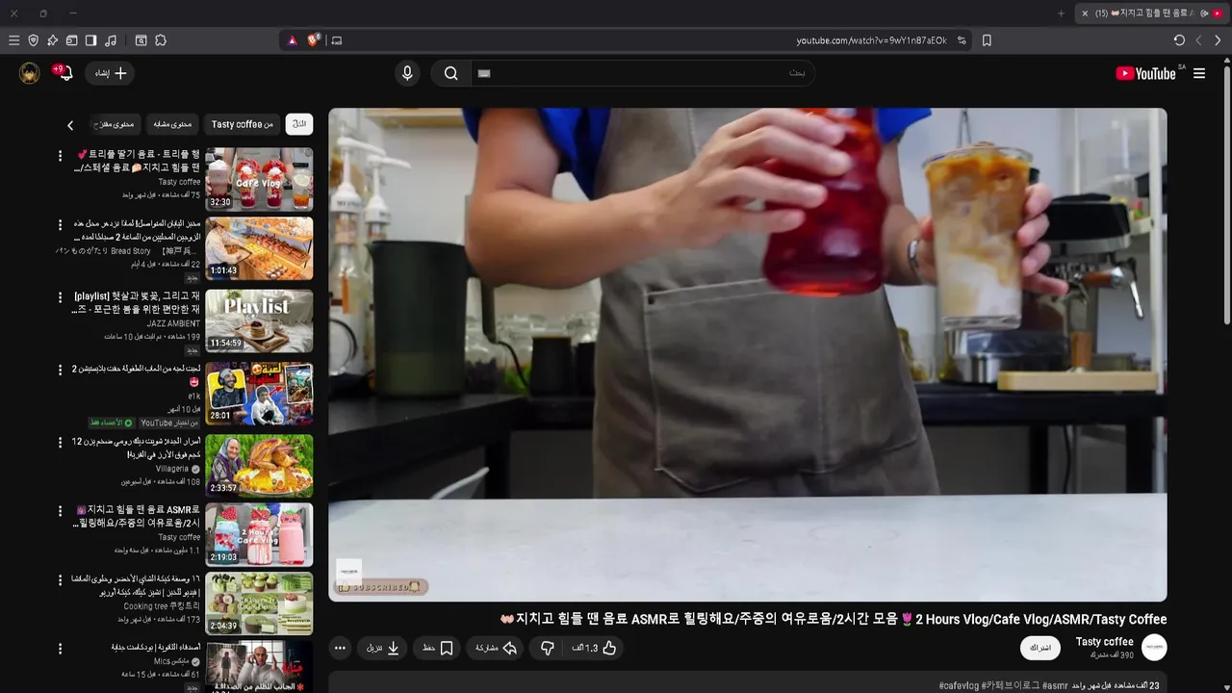Open the YouTube account avatar menu
The height and width of the screenshot is (693, 1232).
click(x=30, y=73)
